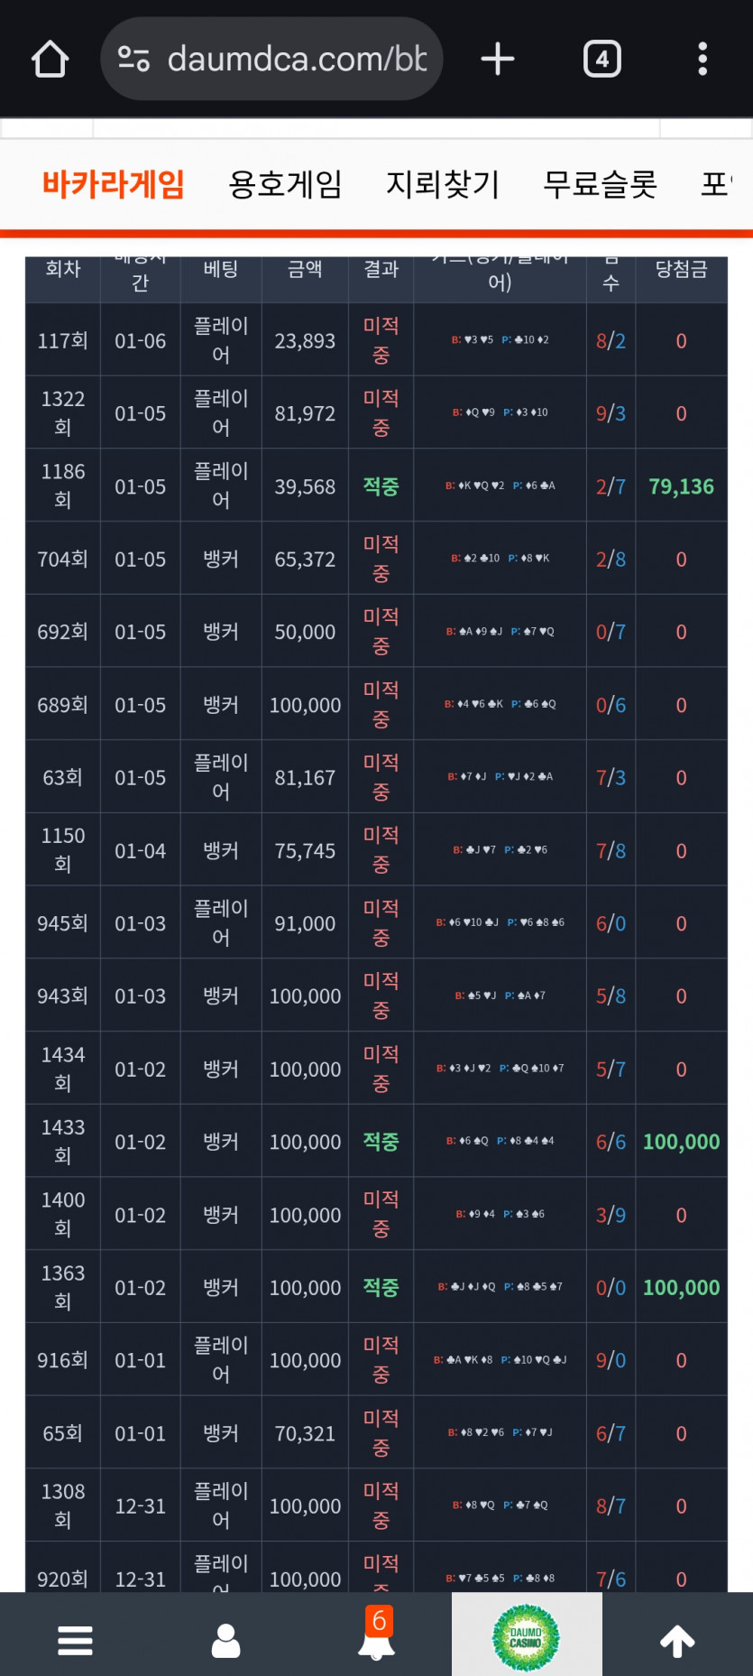Open the tab switcher showing 4 tabs
The height and width of the screenshot is (1676, 753).
(601, 60)
